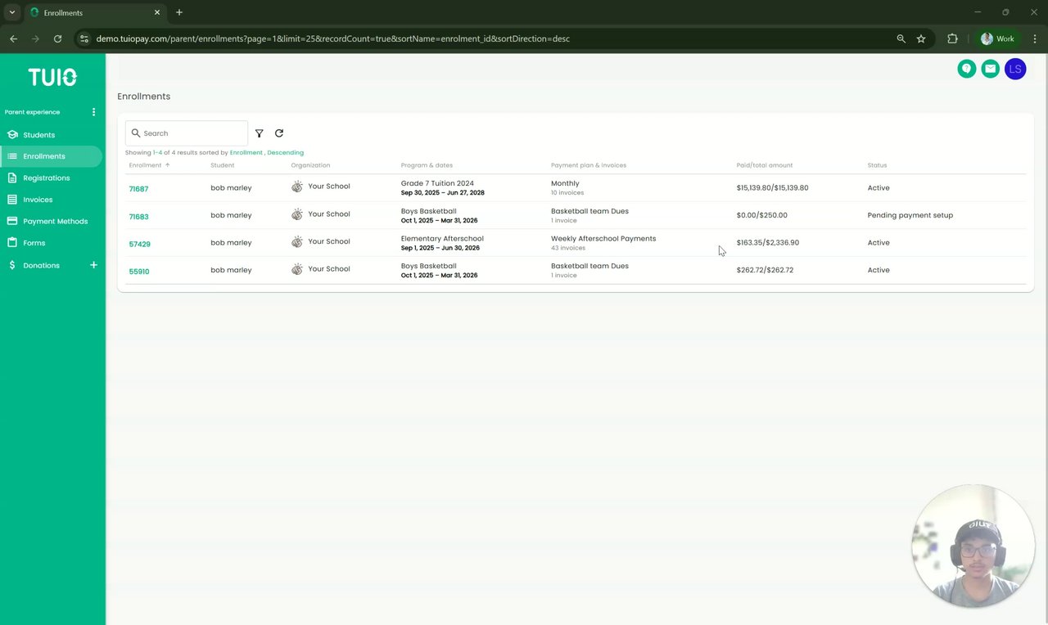
Task: Click the Payment Methods card icon
Action: pos(12,221)
